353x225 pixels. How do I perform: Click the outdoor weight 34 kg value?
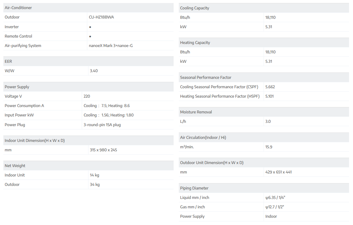click(95, 185)
